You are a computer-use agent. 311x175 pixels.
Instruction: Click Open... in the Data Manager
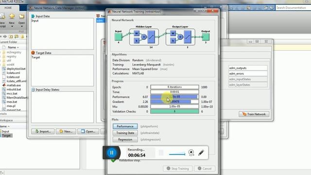point(88,131)
